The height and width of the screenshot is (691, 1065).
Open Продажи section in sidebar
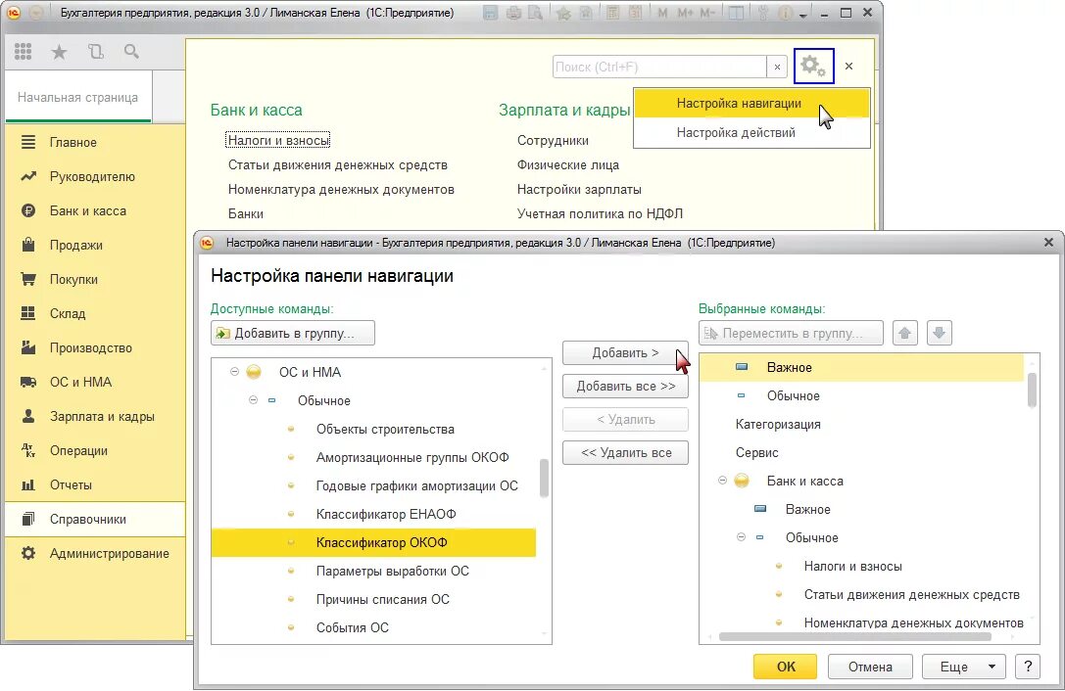coord(95,245)
